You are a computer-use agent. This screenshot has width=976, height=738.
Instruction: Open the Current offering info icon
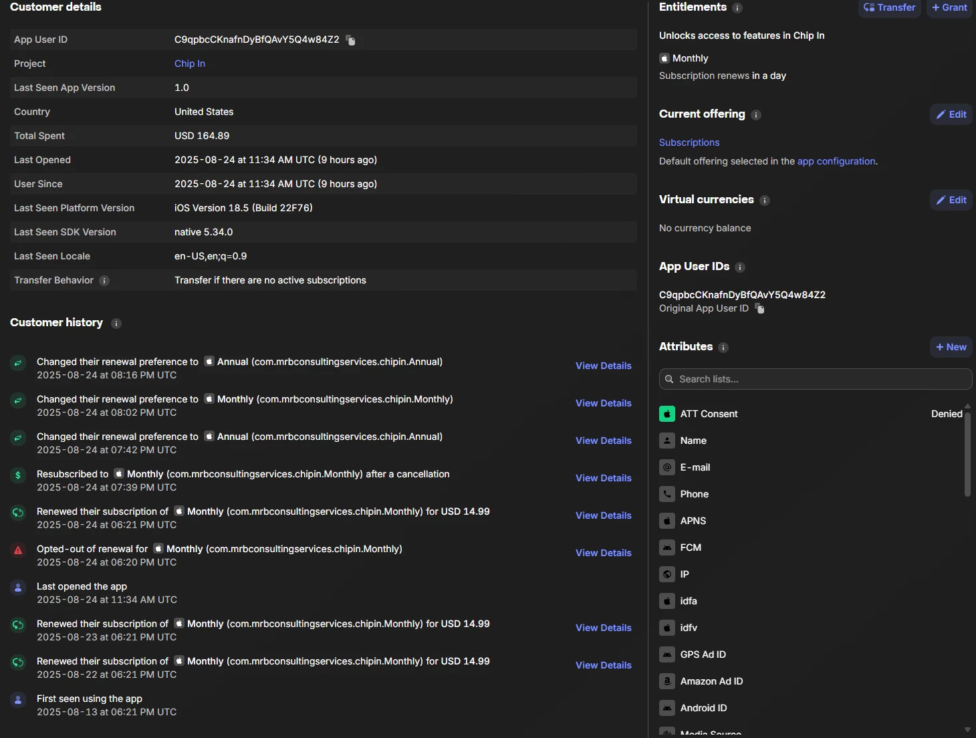pyautogui.click(x=756, y=115)
